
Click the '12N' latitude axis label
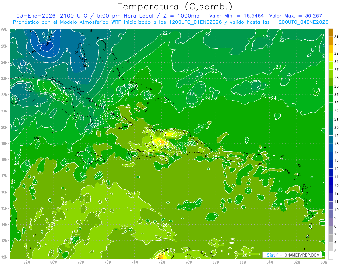point(4,257)
